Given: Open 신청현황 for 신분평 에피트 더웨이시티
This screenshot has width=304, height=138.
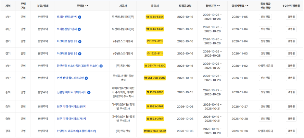Looking at the screenshot, I should pyautogui.click(x=265, y=92).
